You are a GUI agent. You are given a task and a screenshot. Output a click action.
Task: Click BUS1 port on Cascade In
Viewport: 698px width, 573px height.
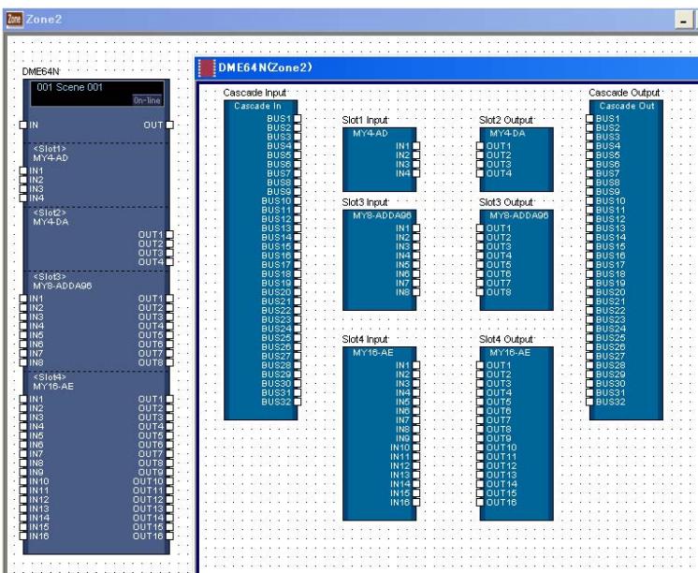(x=298, y=119)
